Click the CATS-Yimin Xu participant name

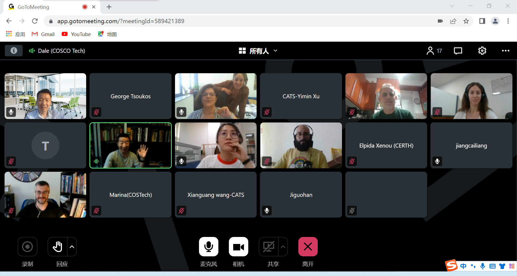click(x=301, y=96)
